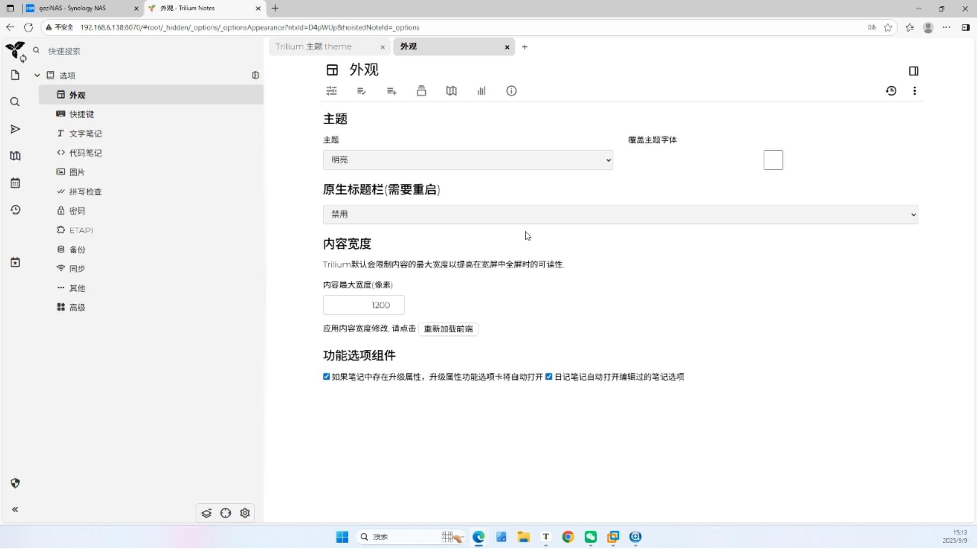Open the note map ribbon icon

tap(451, 91)
